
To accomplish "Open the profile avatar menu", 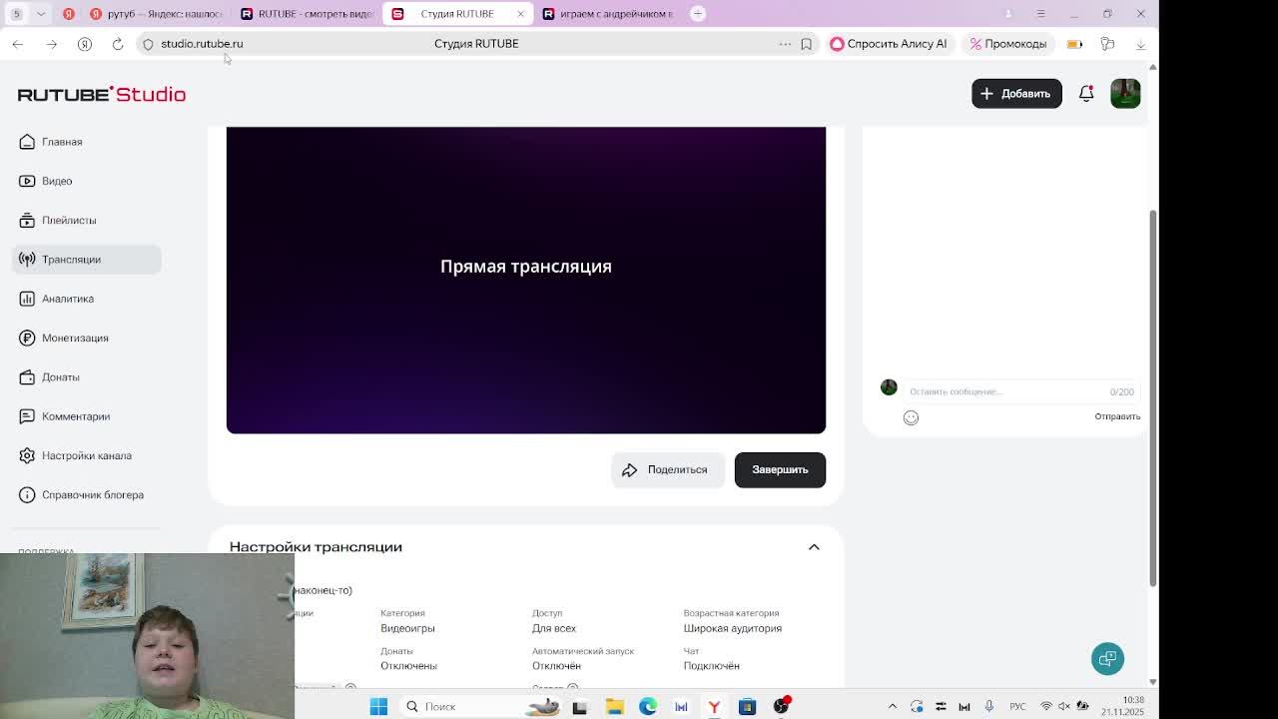I will point(1125,93).
